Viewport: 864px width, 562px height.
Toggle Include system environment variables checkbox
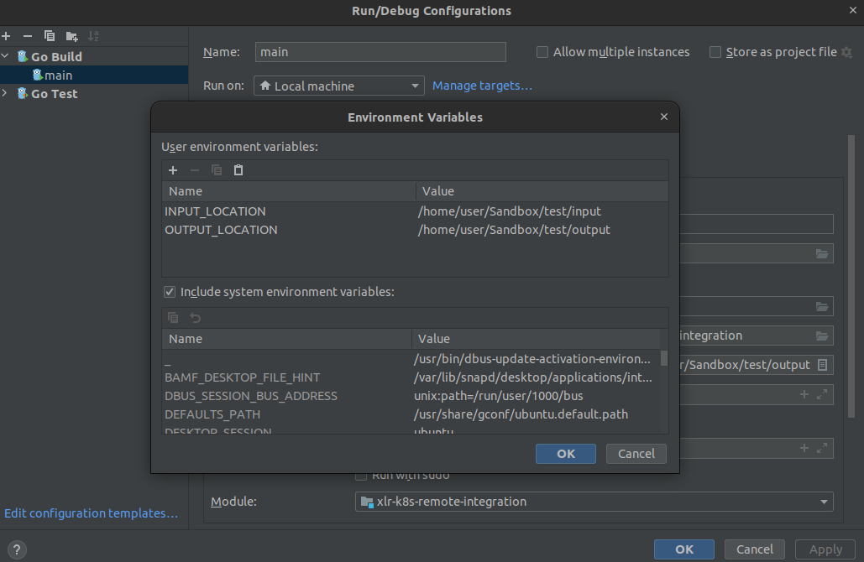(170, 292)
